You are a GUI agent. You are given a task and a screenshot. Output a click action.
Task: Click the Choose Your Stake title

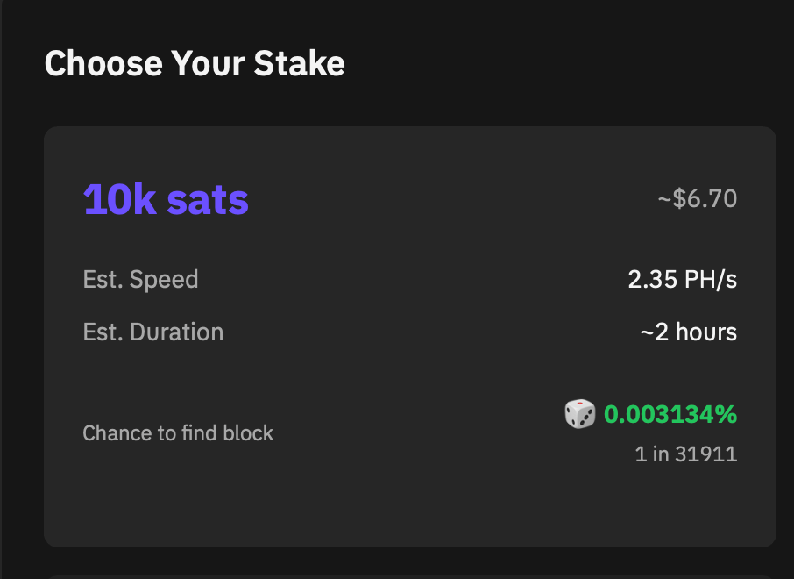pos(195,63)
